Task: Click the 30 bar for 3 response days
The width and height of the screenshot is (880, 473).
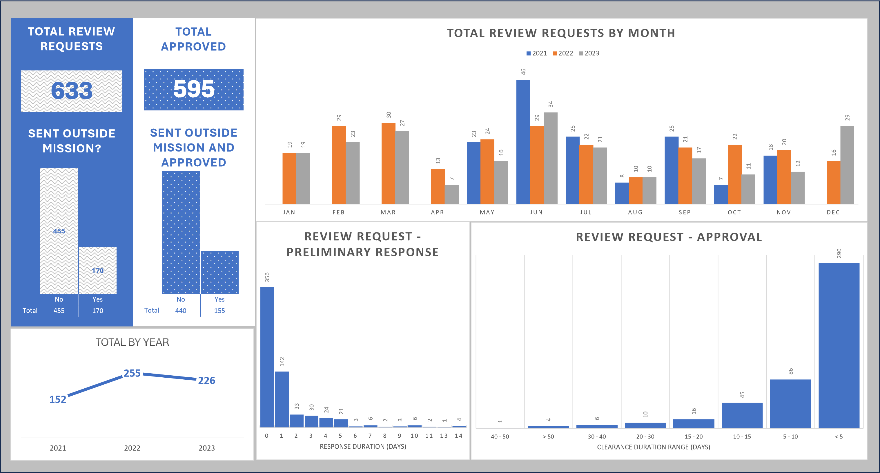Action: (x=311, y=421)
